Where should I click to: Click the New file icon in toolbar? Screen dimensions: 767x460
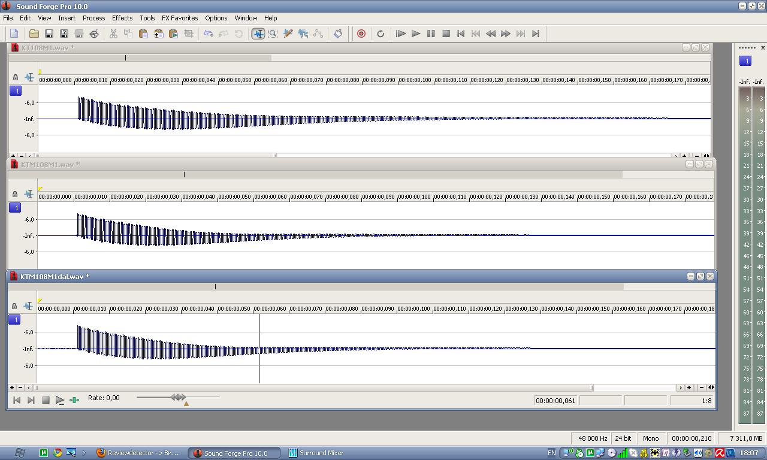coord(14,34)
